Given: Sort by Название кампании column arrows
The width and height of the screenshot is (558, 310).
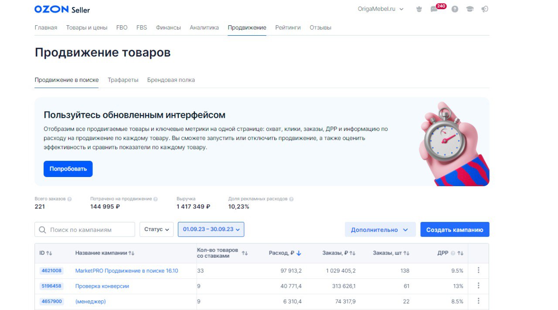Looking at the screenshot, I should point(132,253).
